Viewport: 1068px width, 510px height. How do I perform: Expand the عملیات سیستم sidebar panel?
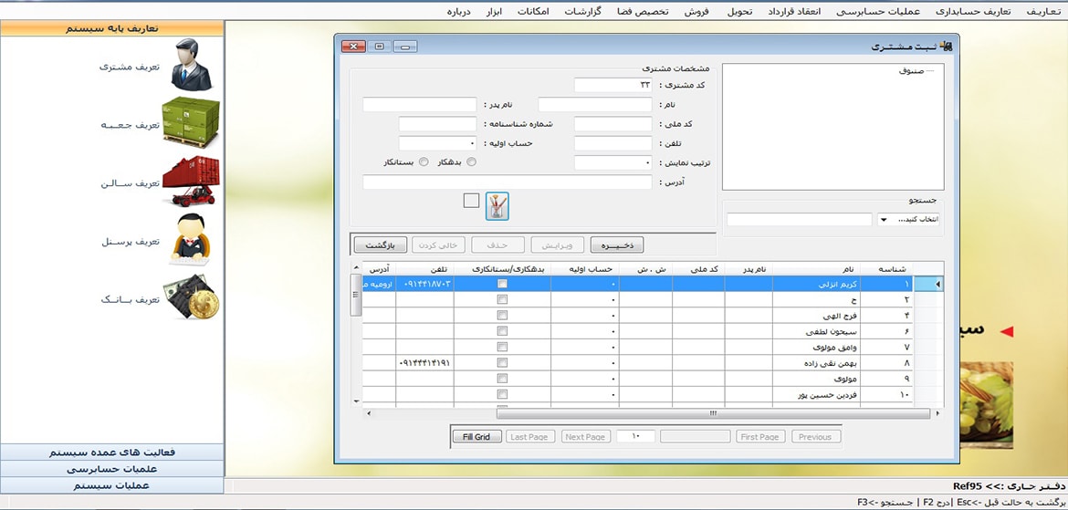point(111,485)
